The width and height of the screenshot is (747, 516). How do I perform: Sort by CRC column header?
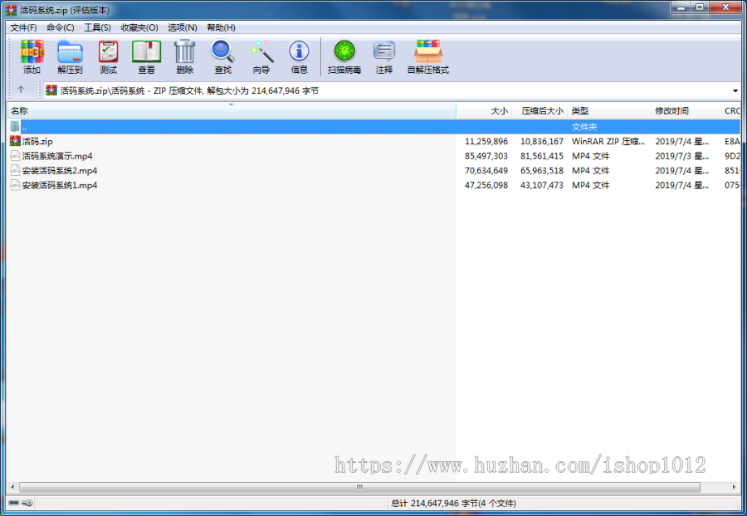point(730,110)
